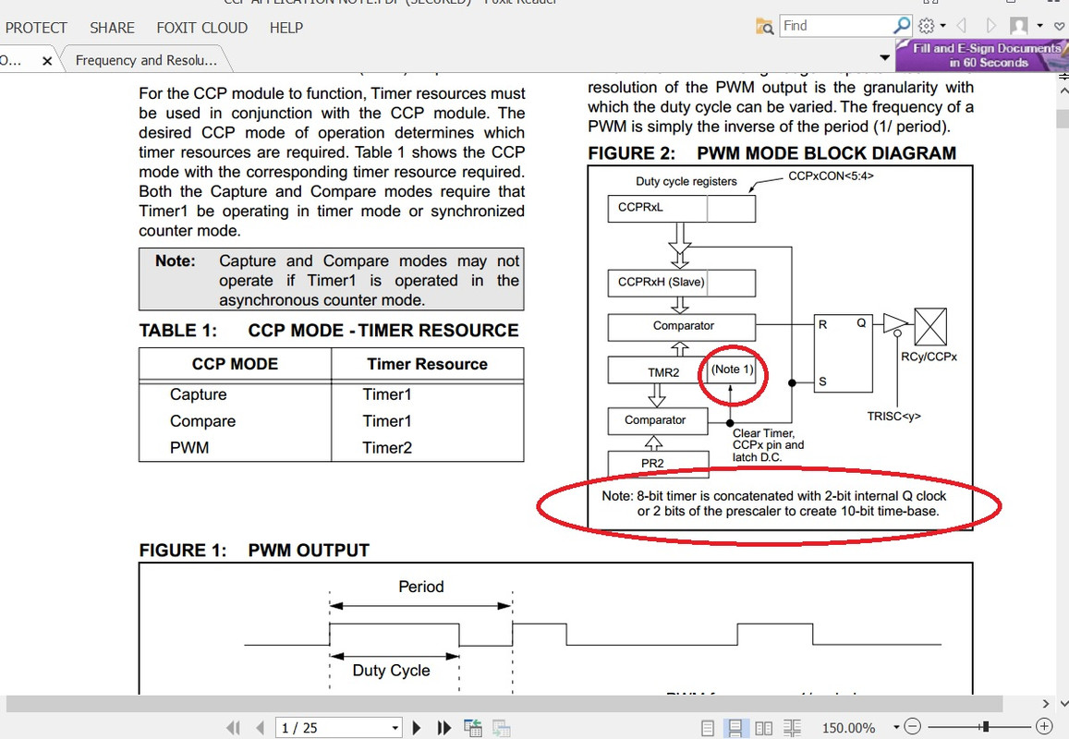Click the heart favorites icon
Viewport: 1069px width, 739px height.
[x=1060, y=26]
